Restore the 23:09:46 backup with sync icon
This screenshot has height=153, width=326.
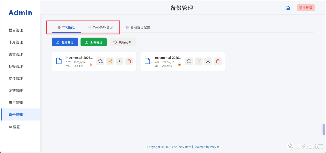pos(189,61)
